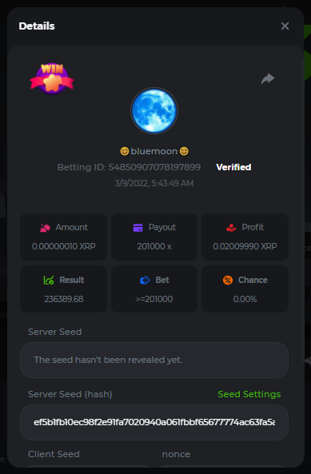The height and width of the screenshot is (474, 311).
Task: Open bluemoon's blue moon avatar
Action: tap(154, 110)
